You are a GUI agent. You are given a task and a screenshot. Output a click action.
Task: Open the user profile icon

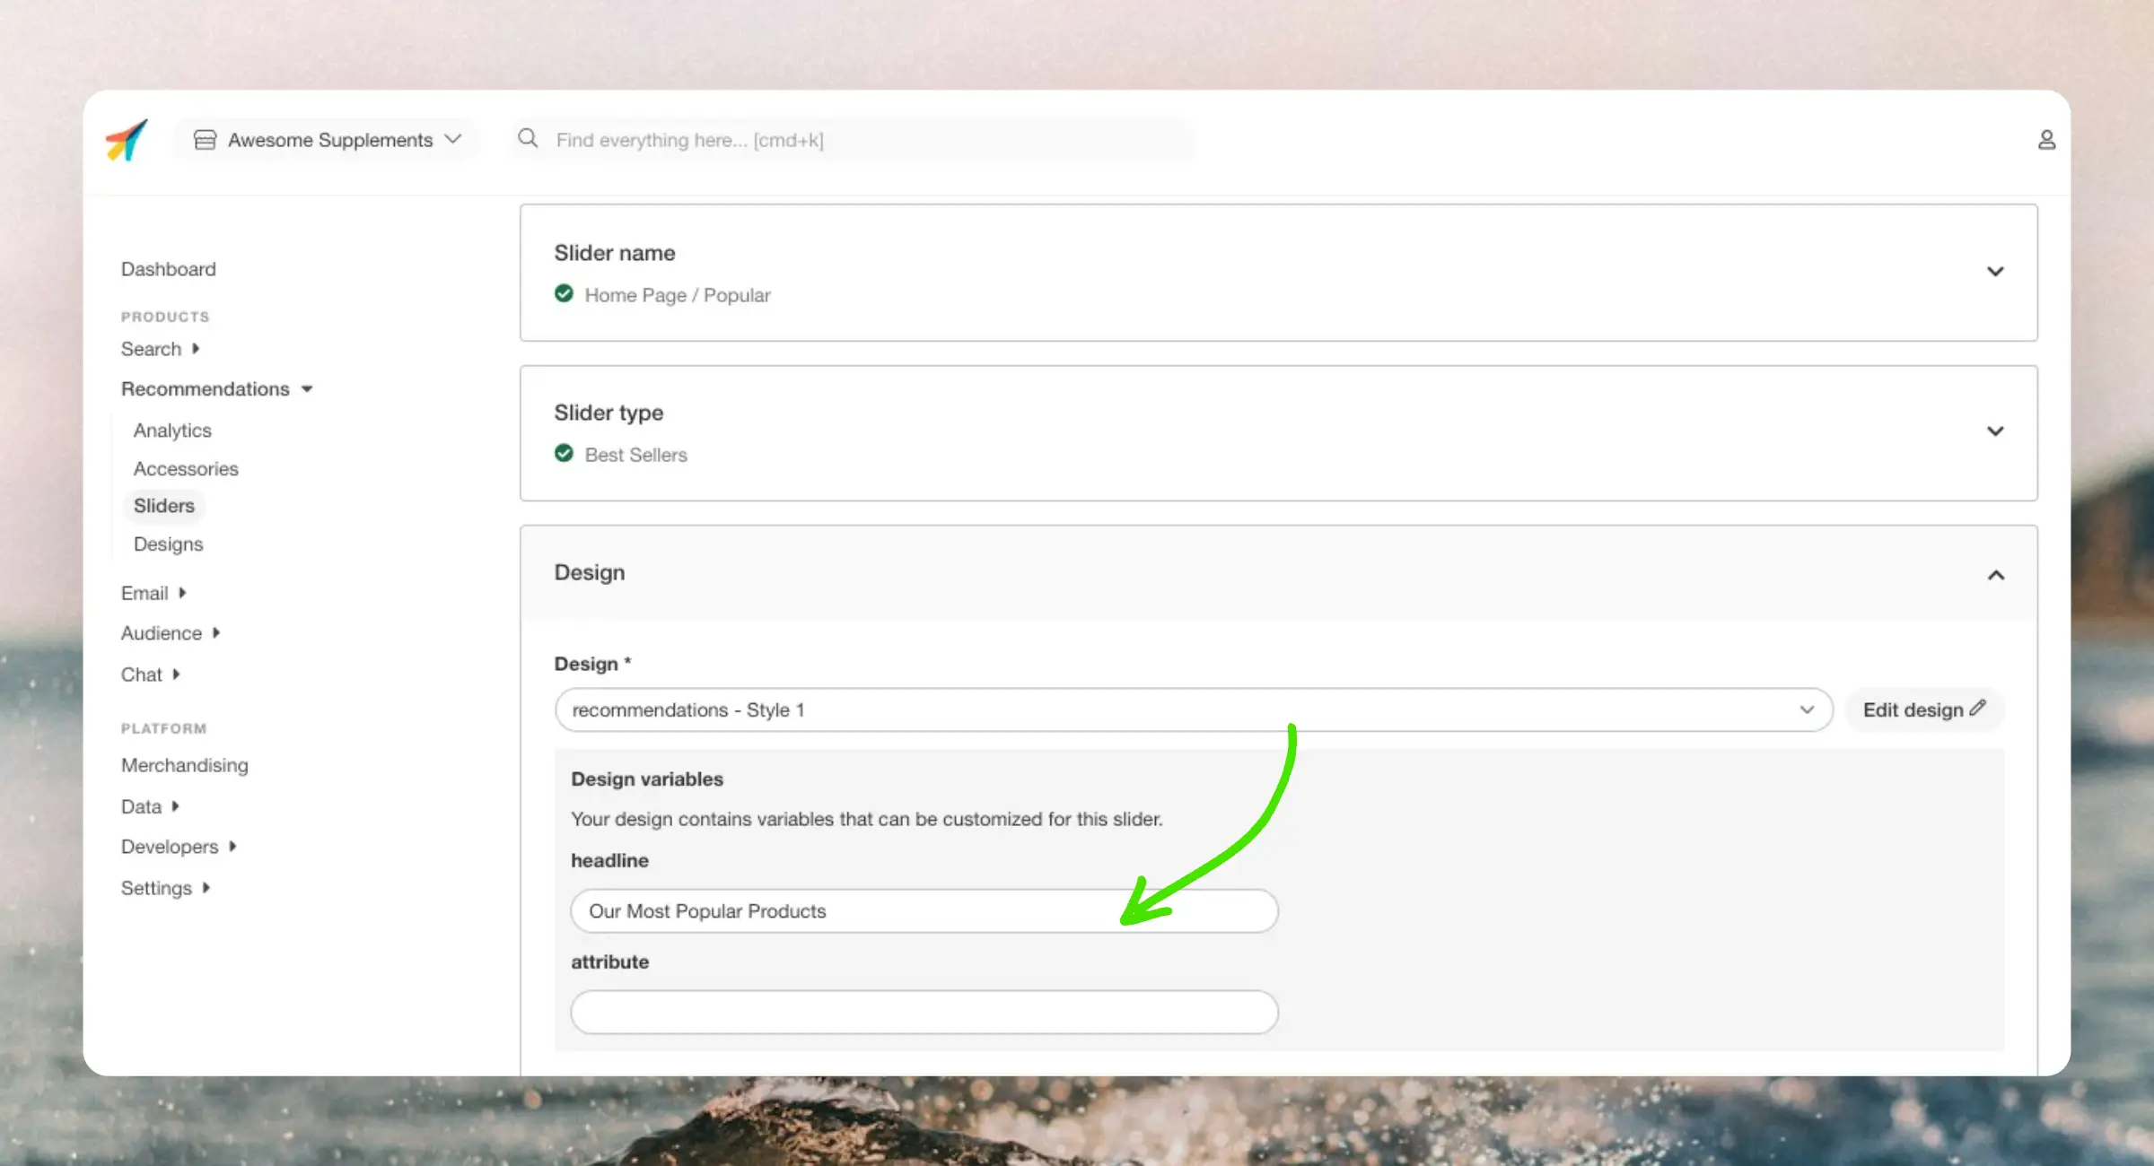click(x=2045, y=140)
